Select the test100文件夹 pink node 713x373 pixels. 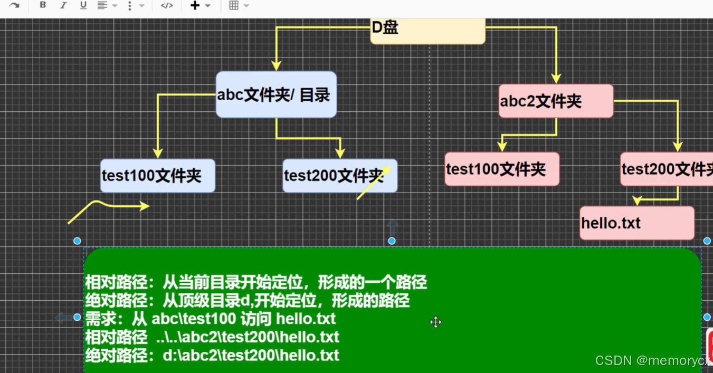(x=501, y=169)
